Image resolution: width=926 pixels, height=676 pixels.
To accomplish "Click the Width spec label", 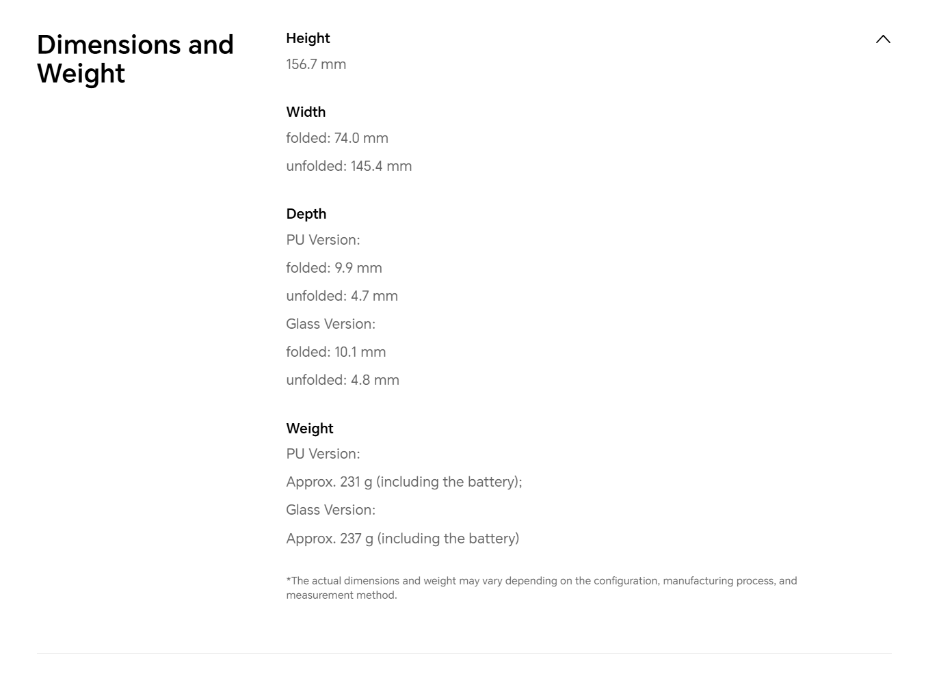I will tap(306, 112).
